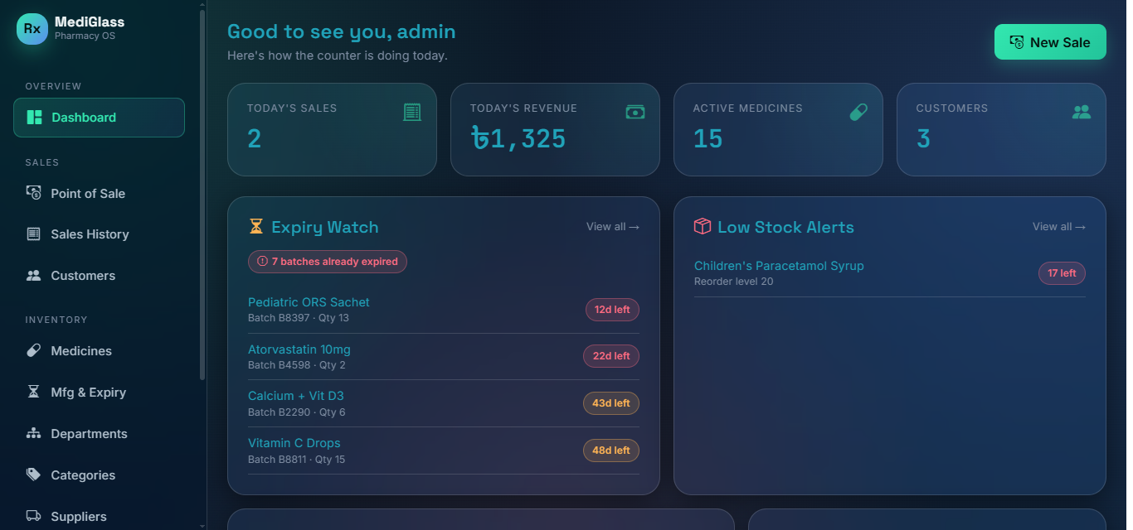Click Batch B4598 · Qty 2 text
1133x530 pixels.
(297, 365)
